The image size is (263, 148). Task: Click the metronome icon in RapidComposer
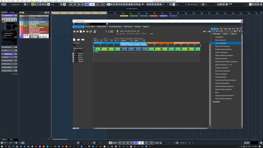tap(95, 31)
